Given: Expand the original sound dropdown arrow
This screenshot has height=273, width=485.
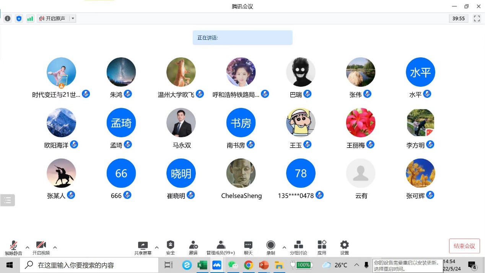Looking at the screenshot, I should point(73,18).
